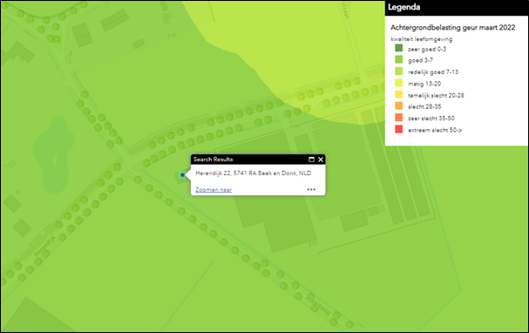Click the 'extreem slecht 50->' red swatch
The height and width of the screenshot is (333, 529).
[399, 129]
